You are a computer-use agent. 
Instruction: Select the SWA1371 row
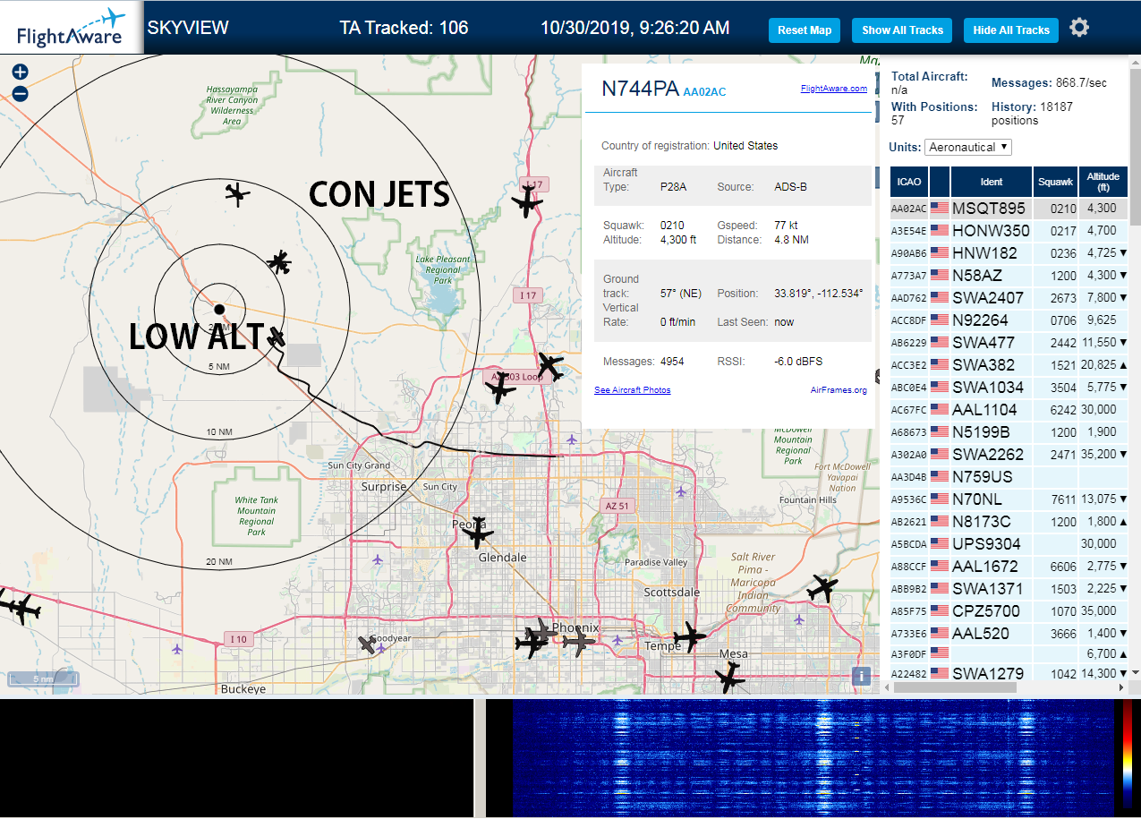[x=1009, y=588]
